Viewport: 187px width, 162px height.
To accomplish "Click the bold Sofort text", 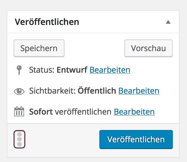I will (41, 112).
